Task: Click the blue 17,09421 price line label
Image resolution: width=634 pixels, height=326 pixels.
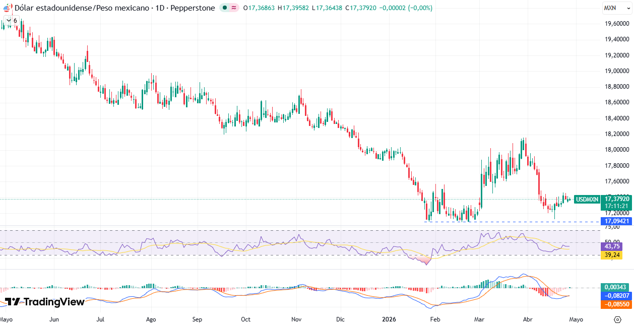Action: (x=617, y=221)
